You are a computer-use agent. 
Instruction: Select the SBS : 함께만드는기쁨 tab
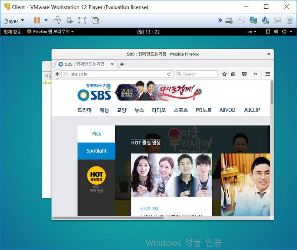pyautogui.click(x=85, y=64)
